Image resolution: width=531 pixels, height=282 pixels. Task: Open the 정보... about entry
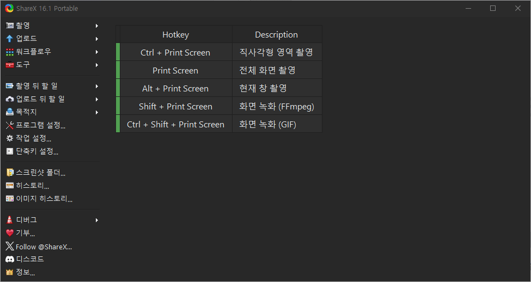pyautogui.click(x=52, y=272)
